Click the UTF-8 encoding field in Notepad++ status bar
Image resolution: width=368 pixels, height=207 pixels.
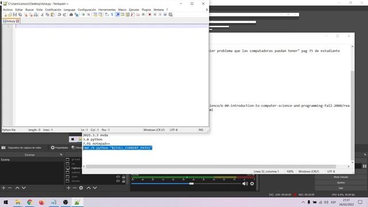pos(174,130)
